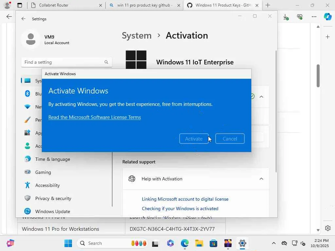This screenshot has width=335, height=251.
Task: Click System in the breadcrumb
Action: pyautogui.click(x=136, y=35)
